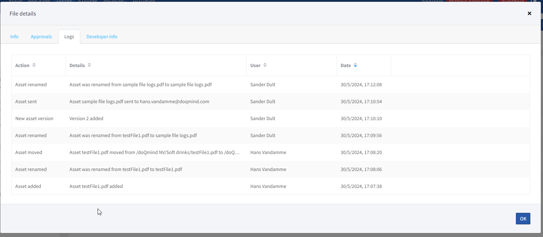Click the Details column sort arrows
The height and width of the screenshot is (237, 543).
pyautogui.click(x=89, y=65)
